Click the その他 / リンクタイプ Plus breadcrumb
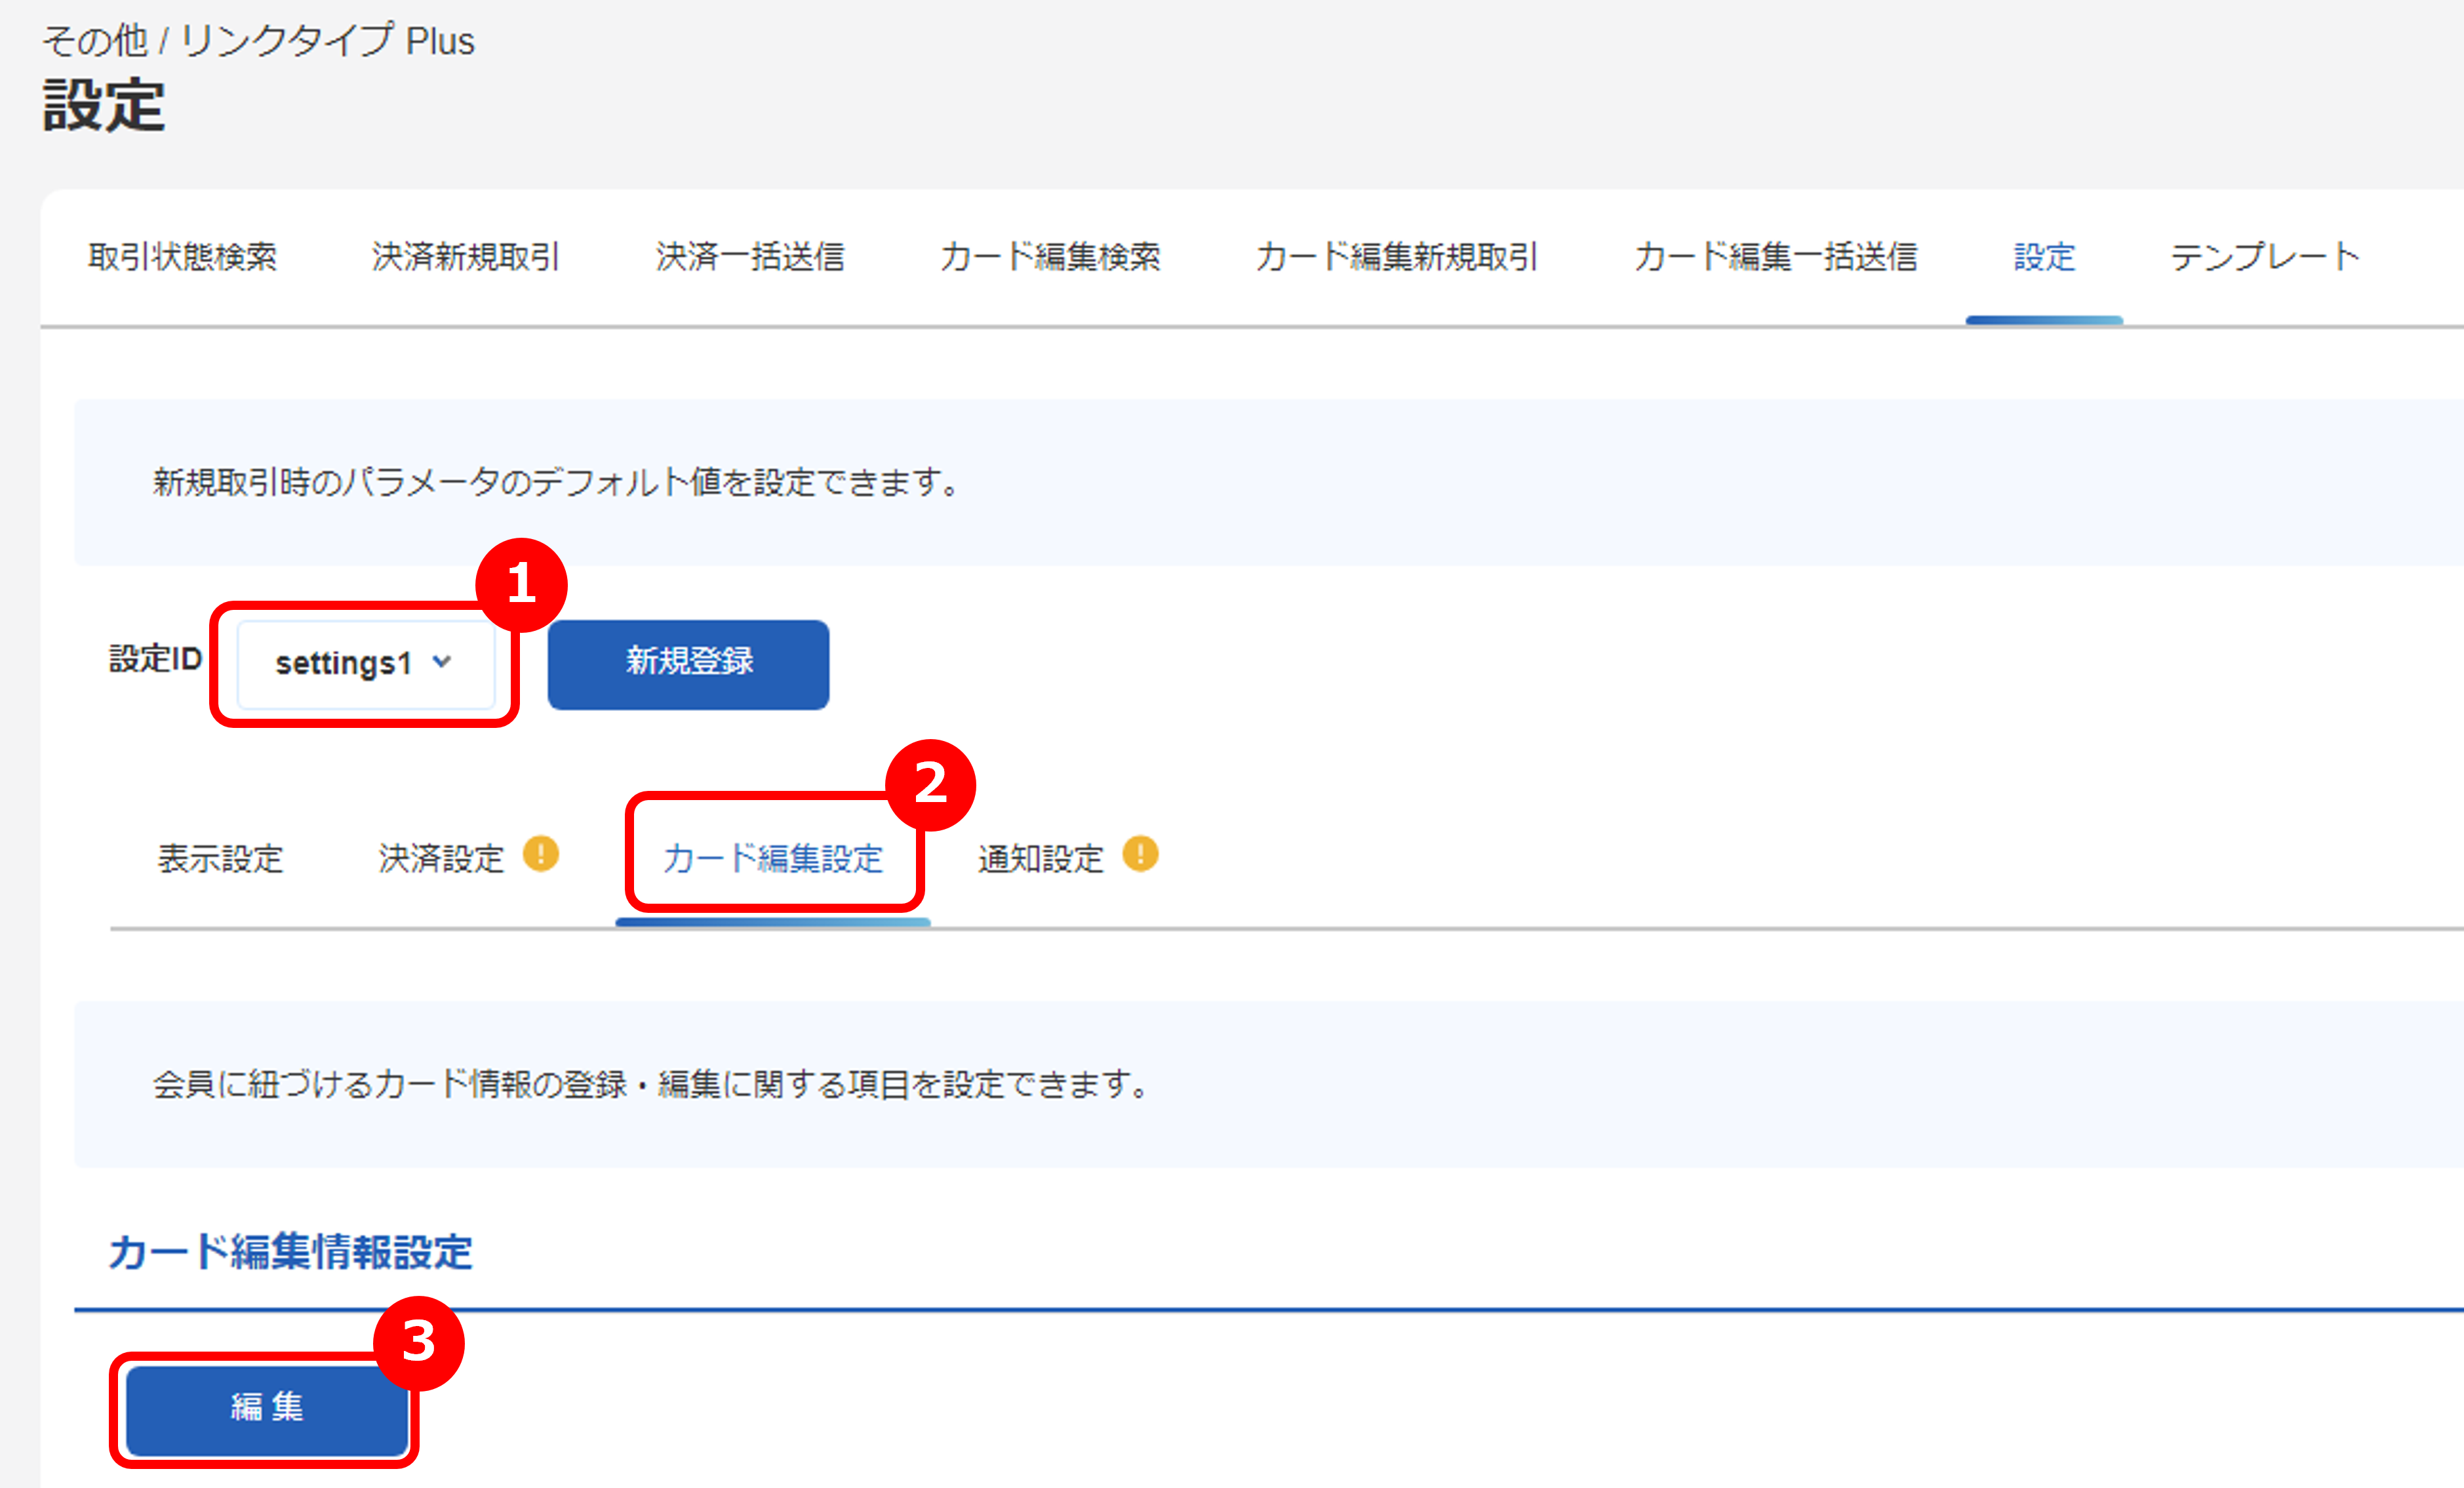 (x=258, y=41)
